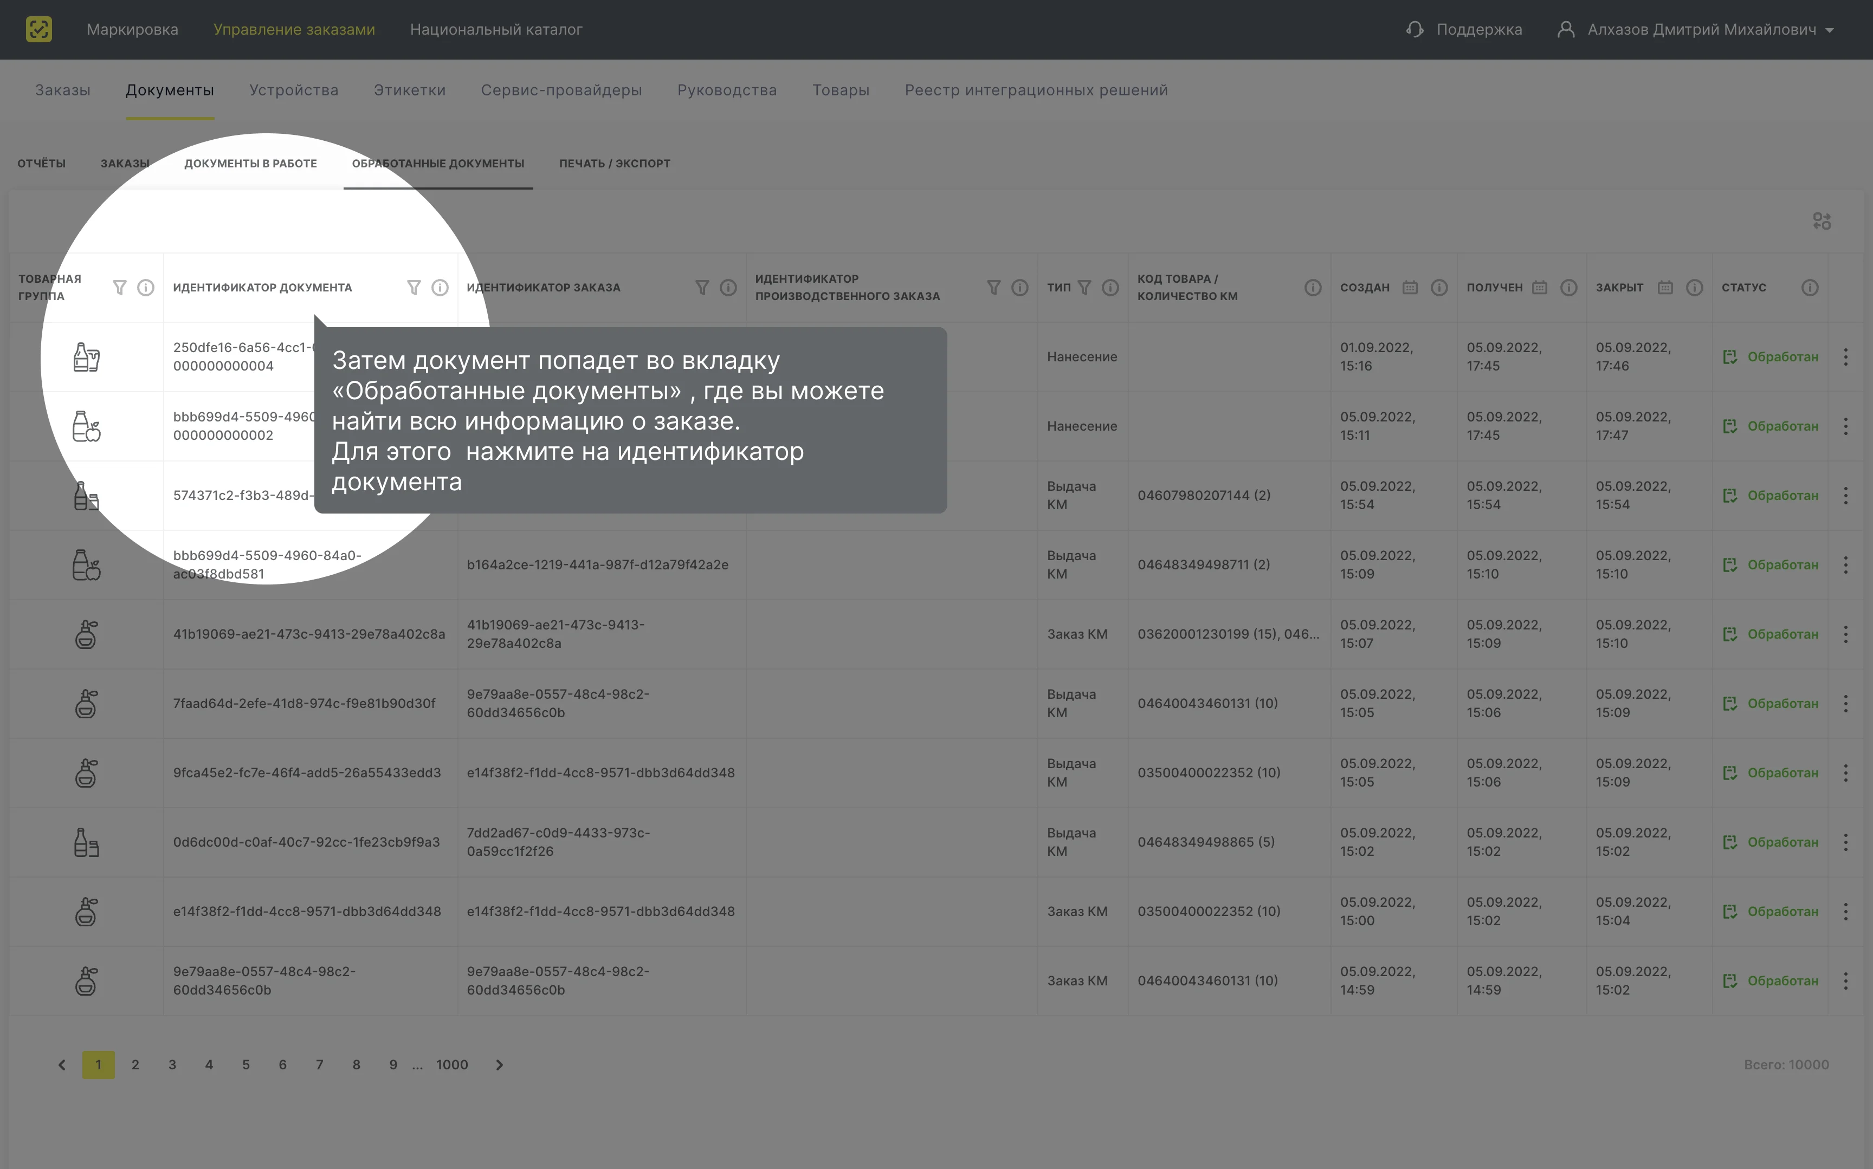Show info for Идентификатор документа column

pos(440,288)
